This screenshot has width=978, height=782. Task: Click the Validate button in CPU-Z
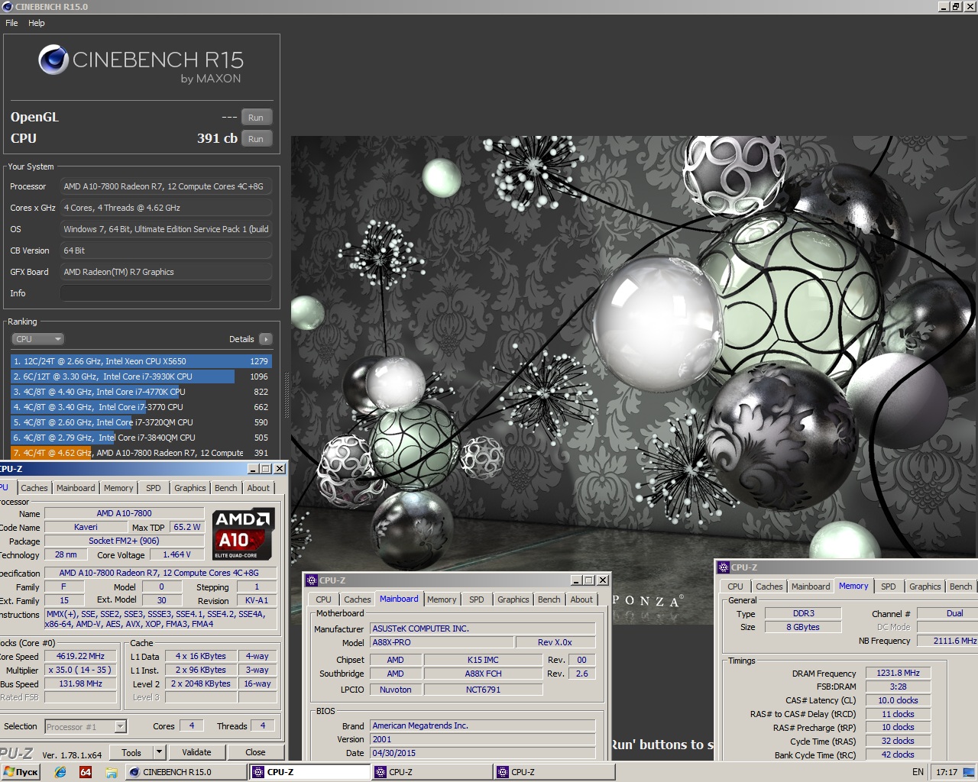point(196,752)
